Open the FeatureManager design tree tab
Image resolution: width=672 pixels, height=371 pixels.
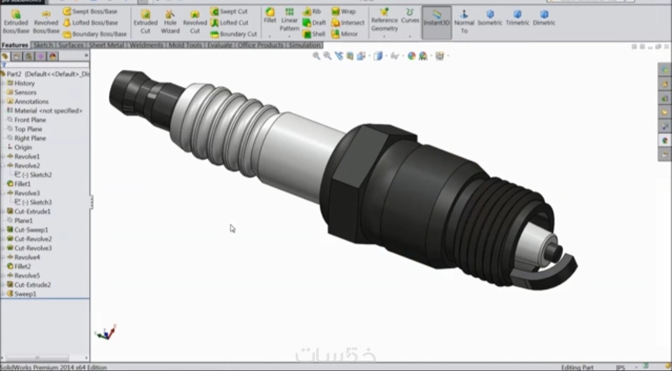click(5, 56)
